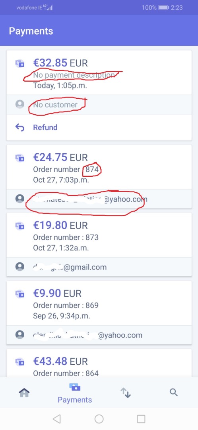Tap the No customer row
The image size is (198, 430).
pos(99,105)
